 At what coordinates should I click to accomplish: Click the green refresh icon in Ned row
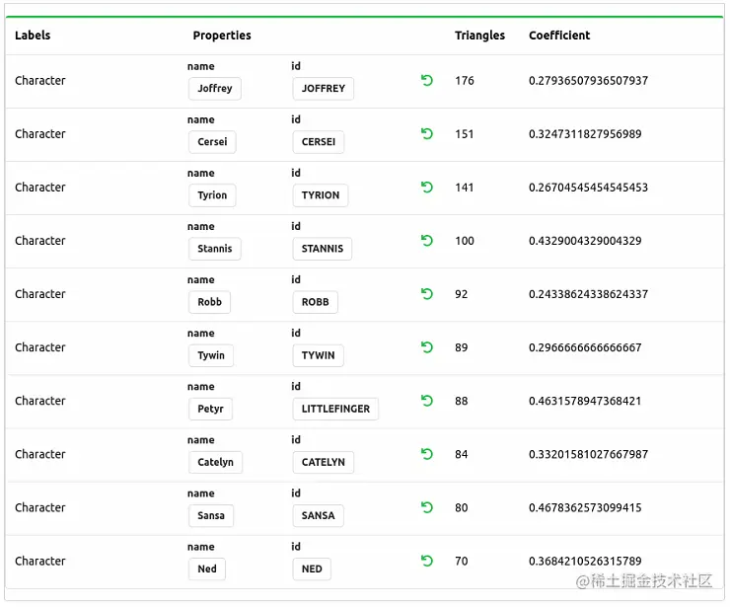tap(426, 561)
